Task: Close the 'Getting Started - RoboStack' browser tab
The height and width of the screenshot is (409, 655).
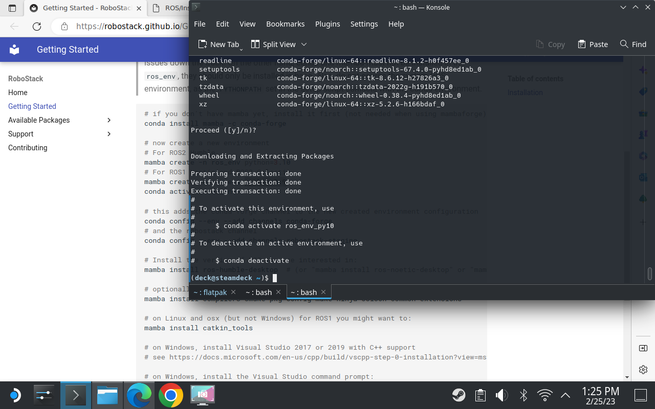Action: [x=139, y=8]
